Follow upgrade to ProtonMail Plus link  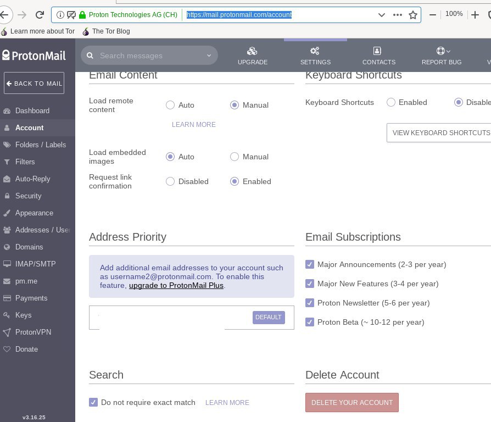tap(176, 285)
